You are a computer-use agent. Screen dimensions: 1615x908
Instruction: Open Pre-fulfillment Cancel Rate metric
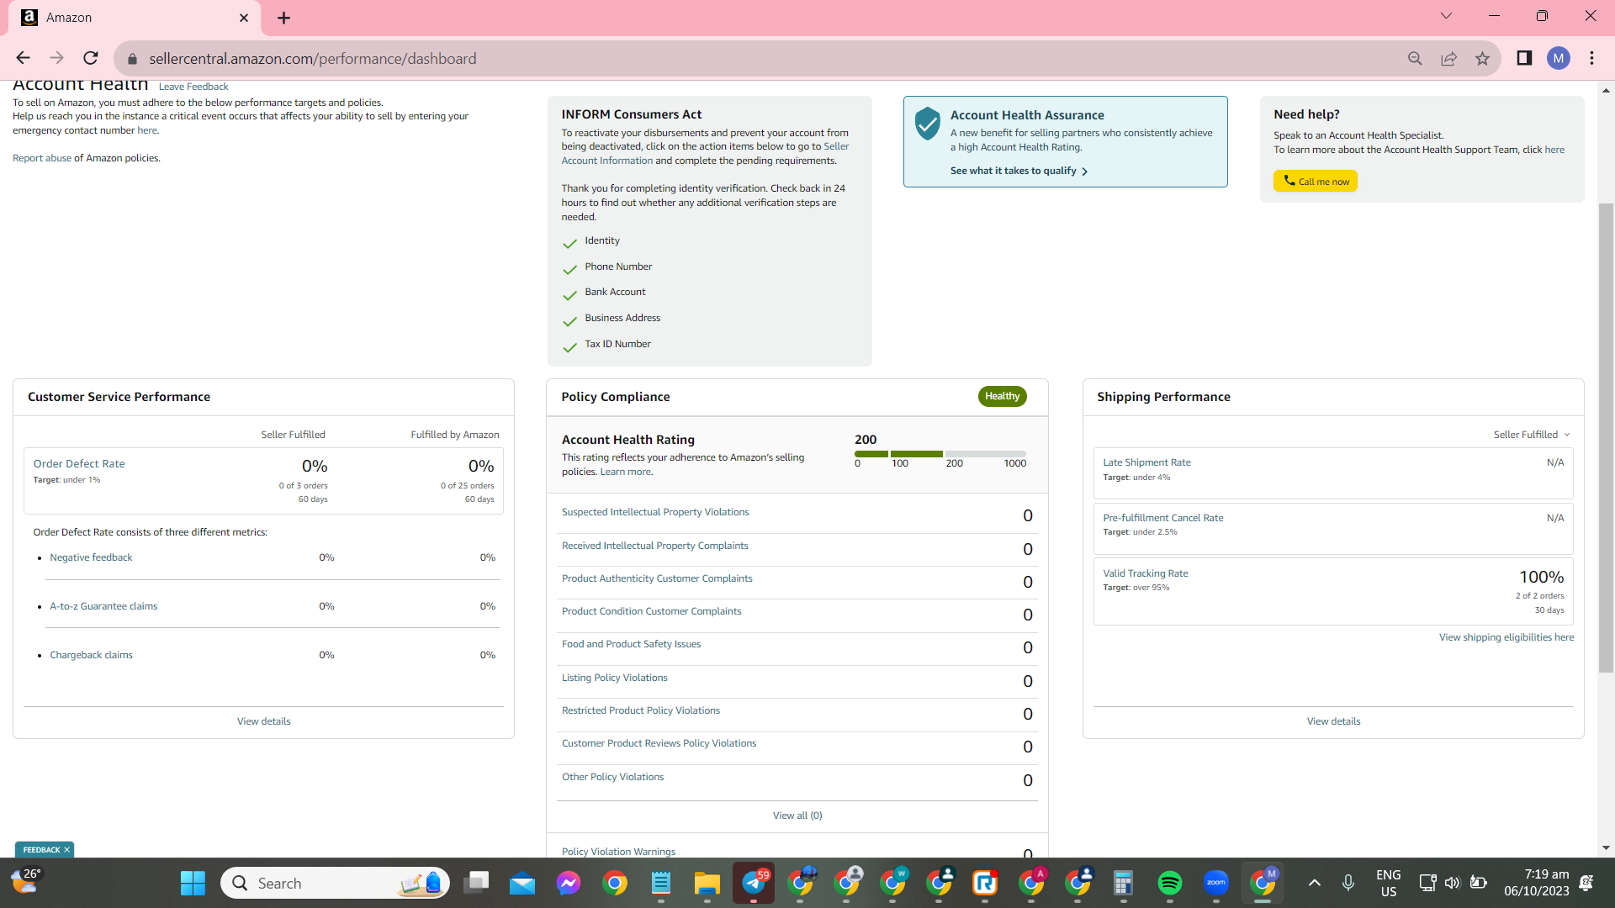pyautogui.click(x=1162, y=518)
